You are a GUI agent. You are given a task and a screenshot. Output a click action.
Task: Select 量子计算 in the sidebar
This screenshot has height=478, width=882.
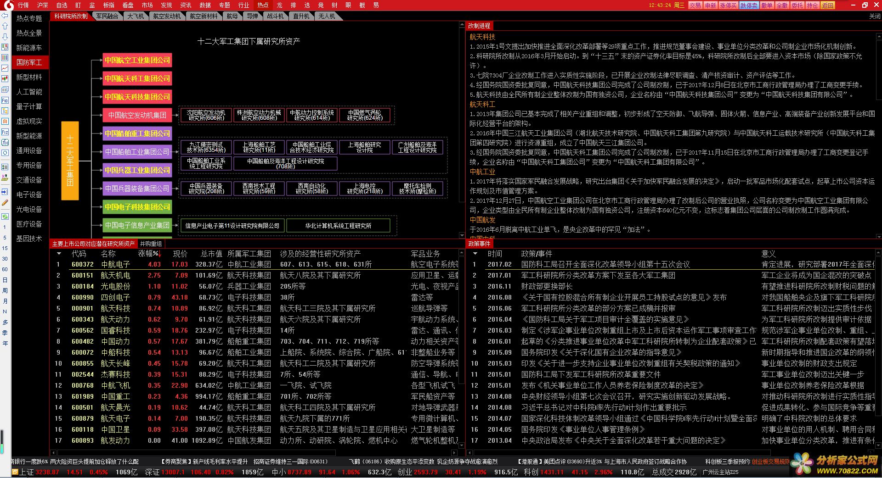pos(29,106)
